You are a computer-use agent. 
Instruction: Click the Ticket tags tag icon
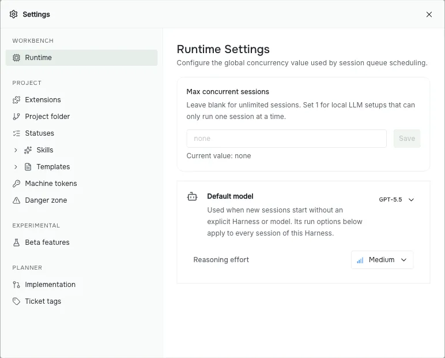17,301
